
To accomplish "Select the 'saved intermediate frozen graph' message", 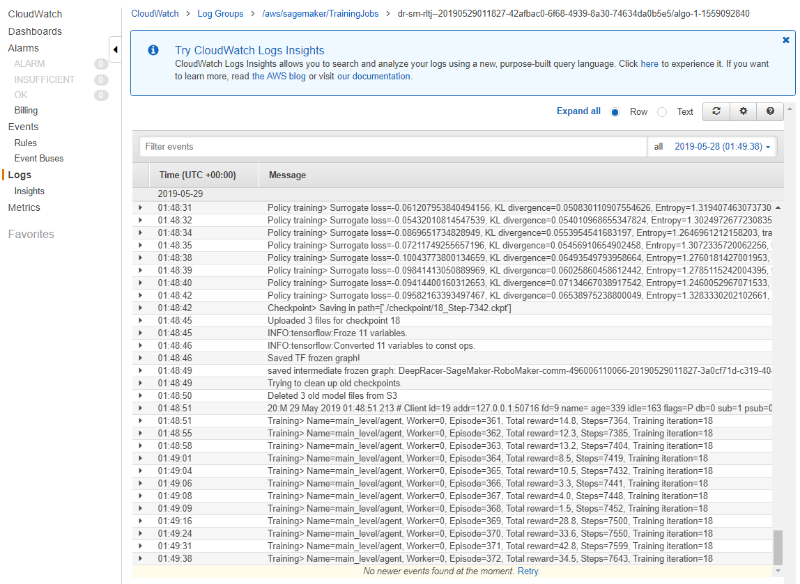I will coord(519,371).
